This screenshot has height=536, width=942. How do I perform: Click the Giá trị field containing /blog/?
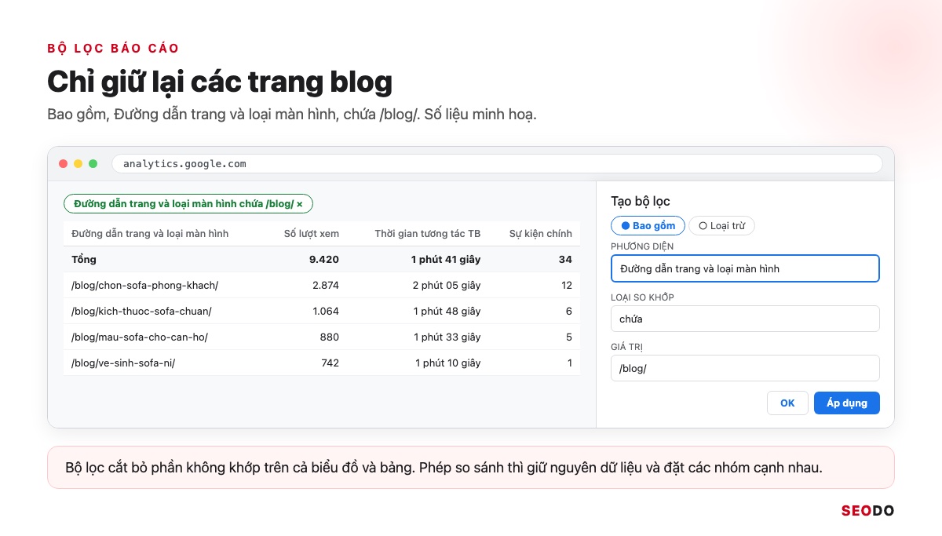point(745,368)
